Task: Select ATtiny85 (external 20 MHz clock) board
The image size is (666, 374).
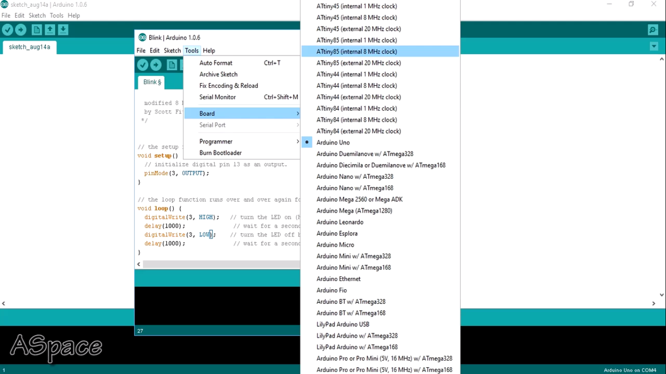Action: (380, 63)
